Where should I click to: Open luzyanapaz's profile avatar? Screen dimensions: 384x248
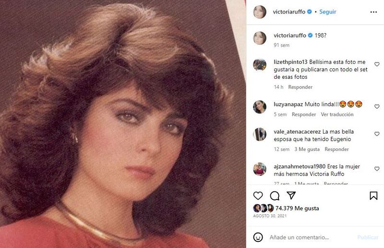[x=260, y=107]
